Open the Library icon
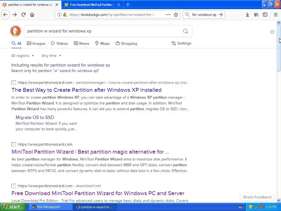The height and width of the screenshot is (211, 281). click(x=256, y=15)
